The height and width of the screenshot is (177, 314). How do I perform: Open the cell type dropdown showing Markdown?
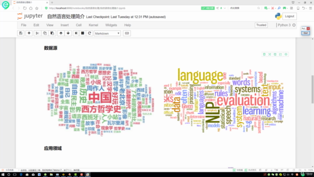[107, 33]
